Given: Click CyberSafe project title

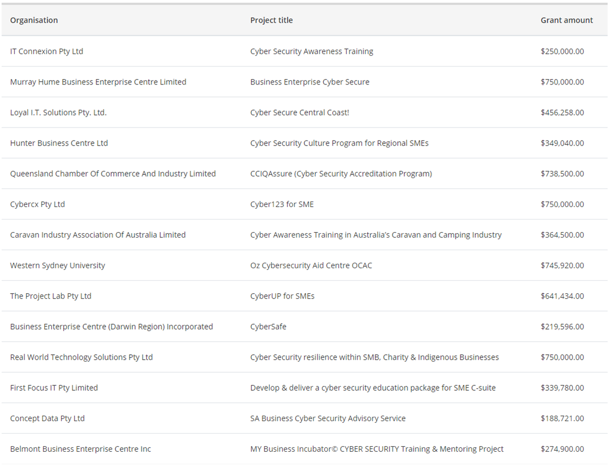Looking at the screenshot, I should (268, 326).
